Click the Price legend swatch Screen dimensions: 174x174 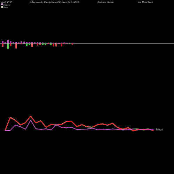coord(2,7)
